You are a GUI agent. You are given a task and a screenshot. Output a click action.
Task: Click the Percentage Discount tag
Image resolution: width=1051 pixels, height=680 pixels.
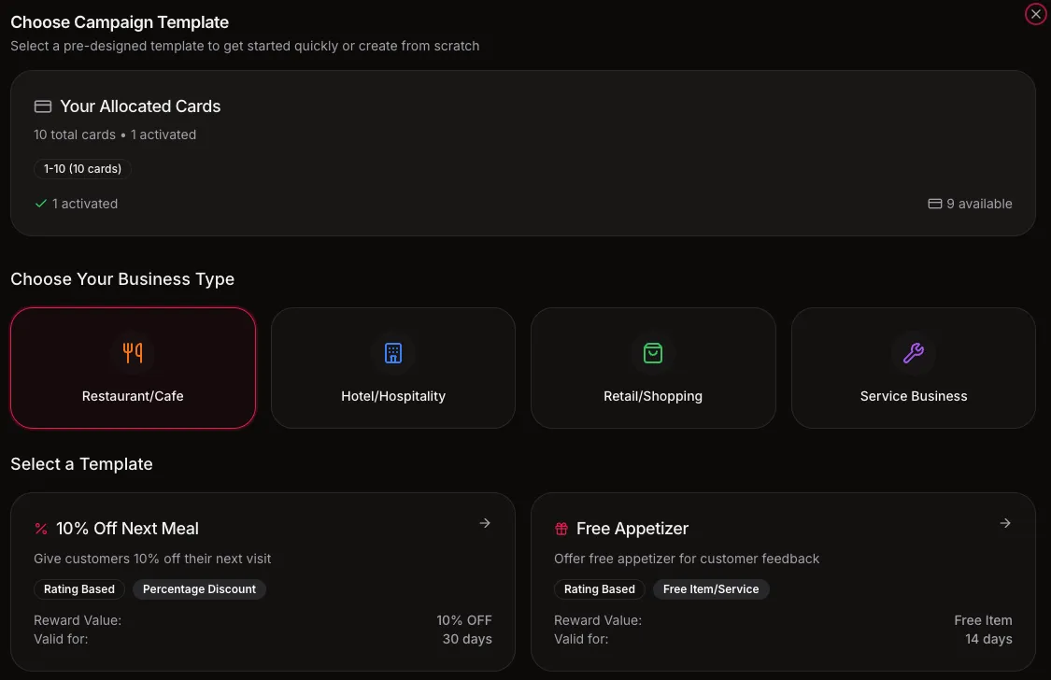point(199,589)
